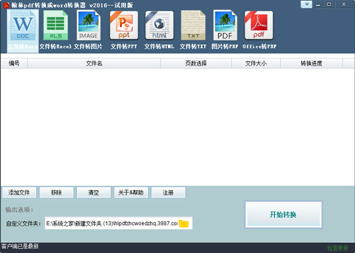Open 关于&帮助 dialog
The height and width of the screenshot is (253, 355).
click(x=131, y=193)
